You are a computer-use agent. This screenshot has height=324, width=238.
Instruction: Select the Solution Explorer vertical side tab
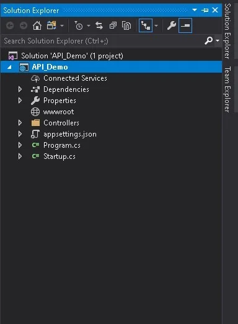(x=227, y=31)
